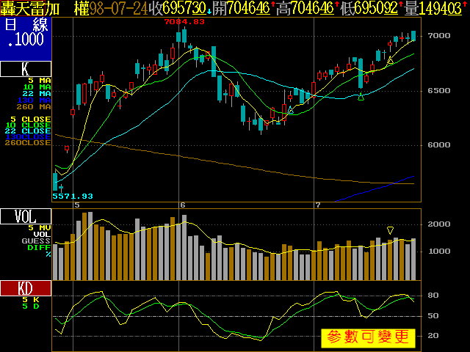Select the VOL indicator panel label
470x352 pixels.
click(26, 216)
